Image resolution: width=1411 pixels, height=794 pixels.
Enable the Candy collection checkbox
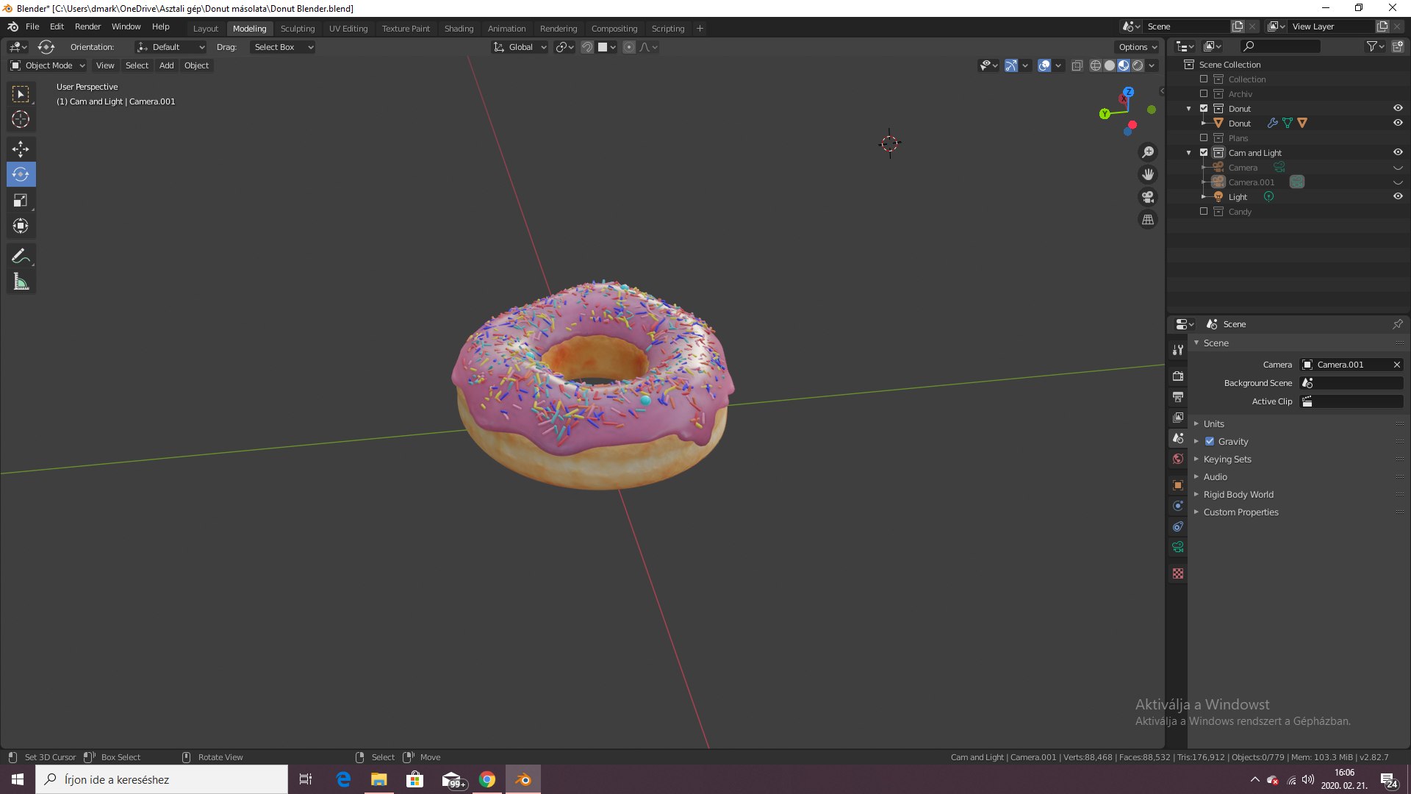click(1204, 211)
